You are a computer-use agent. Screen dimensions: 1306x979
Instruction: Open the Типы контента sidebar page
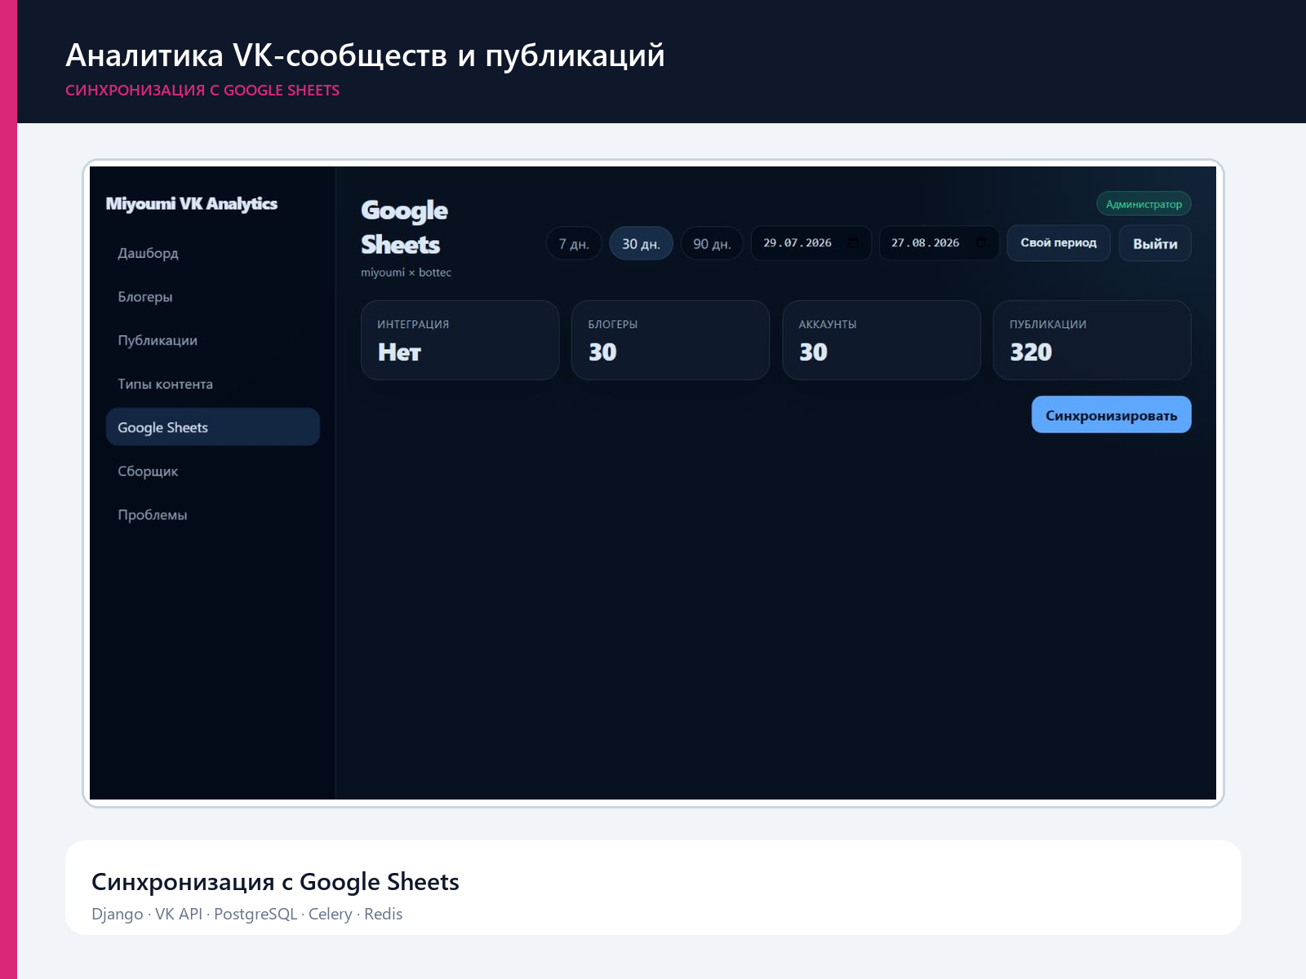tap(212, 384)
